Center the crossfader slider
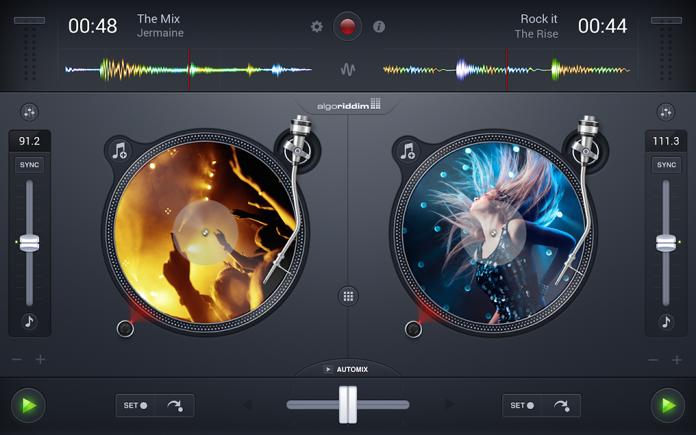Image resolution: width=696 pixels, height=435 pixels. tap(348, 404)
